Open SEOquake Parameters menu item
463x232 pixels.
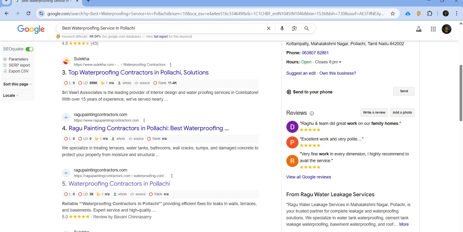[x=18, y=59]
